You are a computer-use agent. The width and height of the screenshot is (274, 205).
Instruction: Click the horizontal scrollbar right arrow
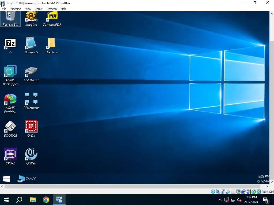267,186
